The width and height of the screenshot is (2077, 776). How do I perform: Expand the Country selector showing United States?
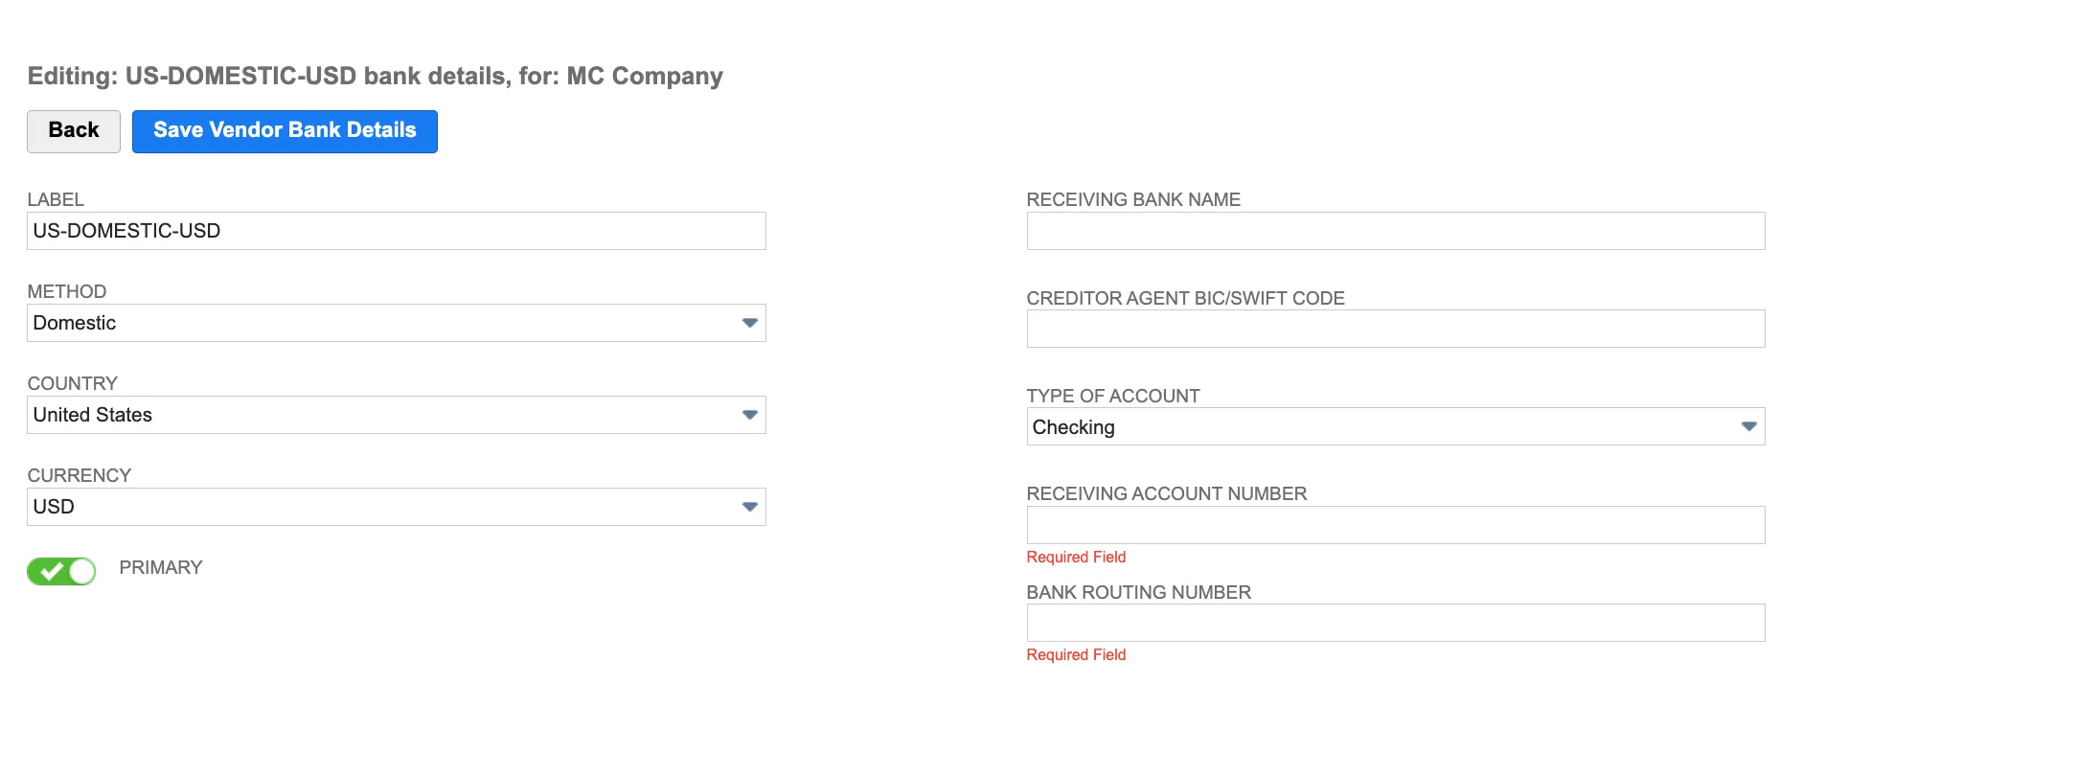coord(397,415)
